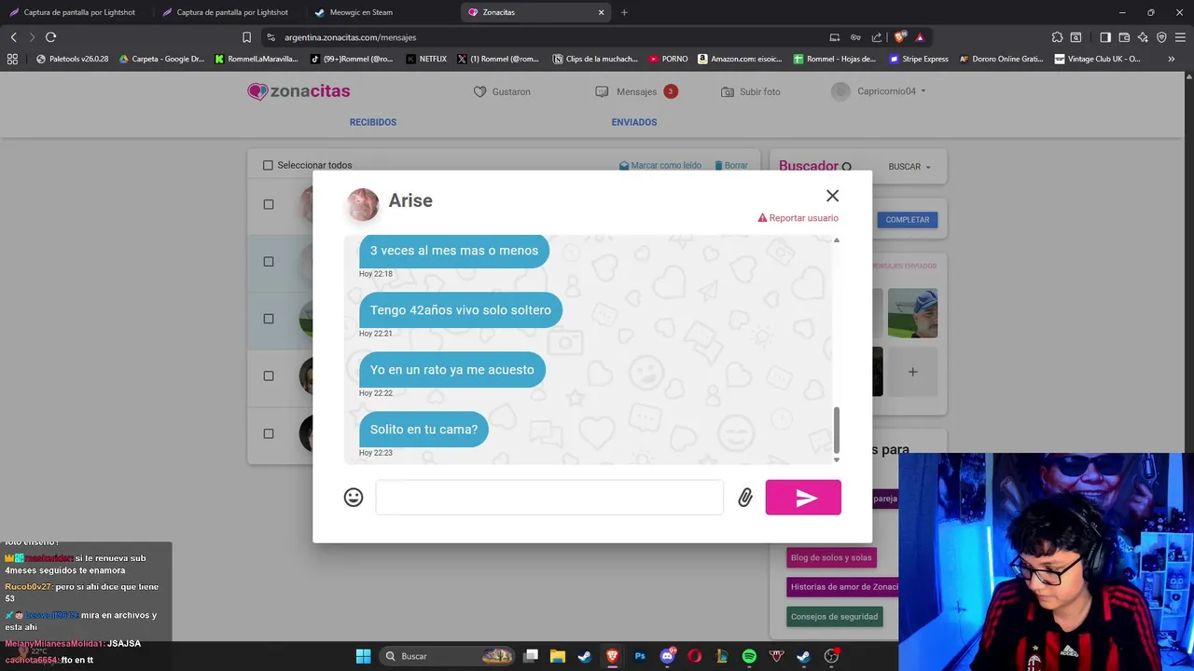Viewport: 1194px width, 671px height.
Task: Expand the Capricornio04 account dropdown
Action: pos(879,91)
